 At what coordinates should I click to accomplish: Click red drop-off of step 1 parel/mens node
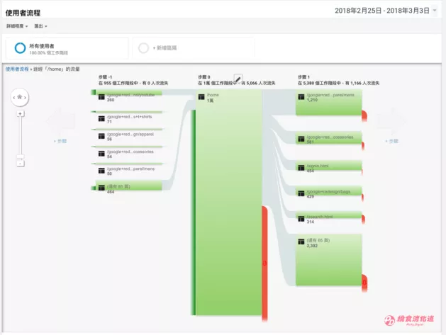[x=364, y=116]
